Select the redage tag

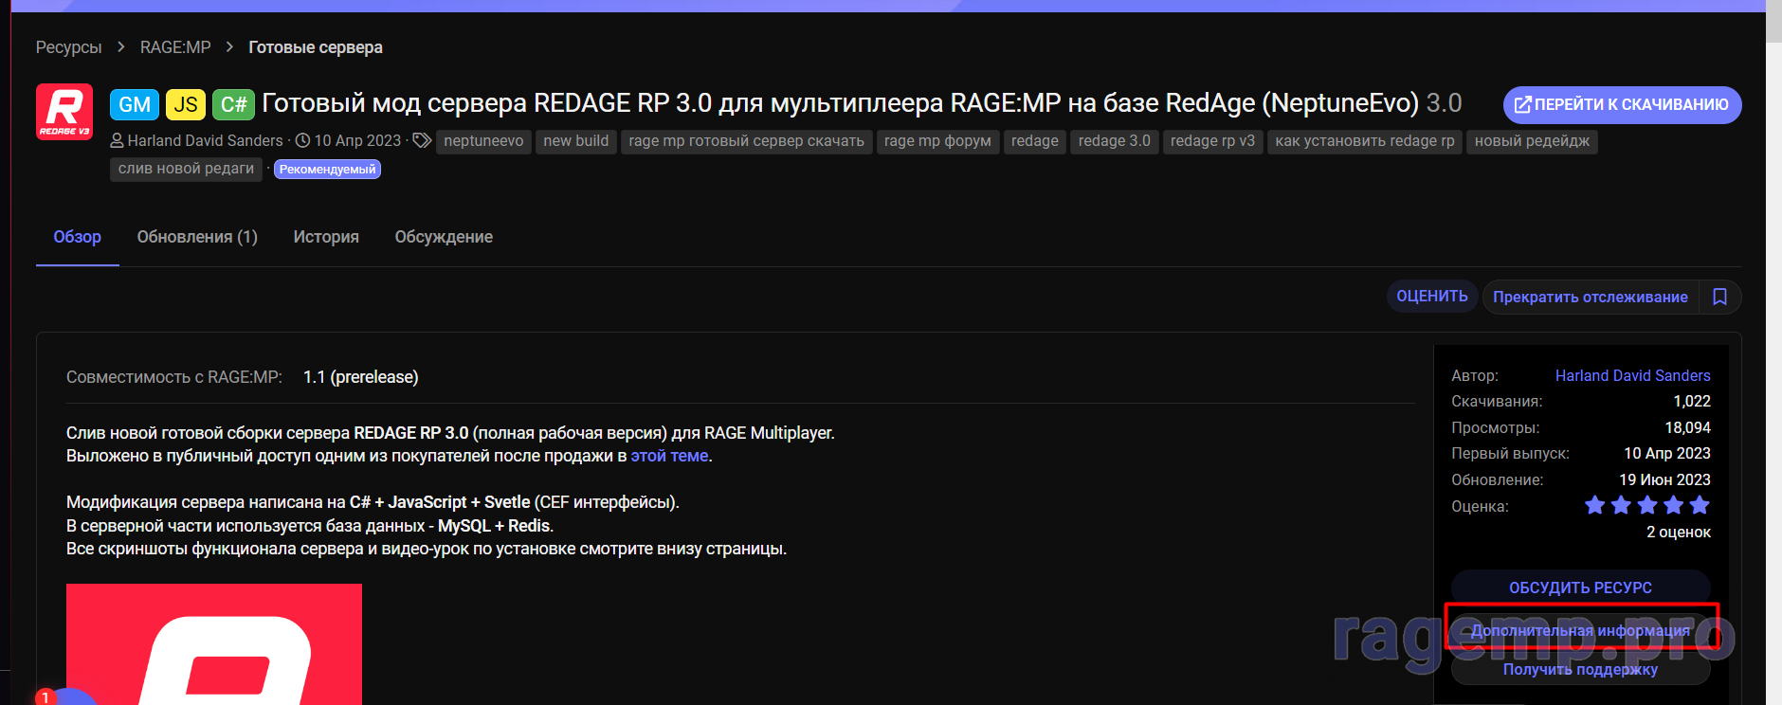(x=1035, y=141)
